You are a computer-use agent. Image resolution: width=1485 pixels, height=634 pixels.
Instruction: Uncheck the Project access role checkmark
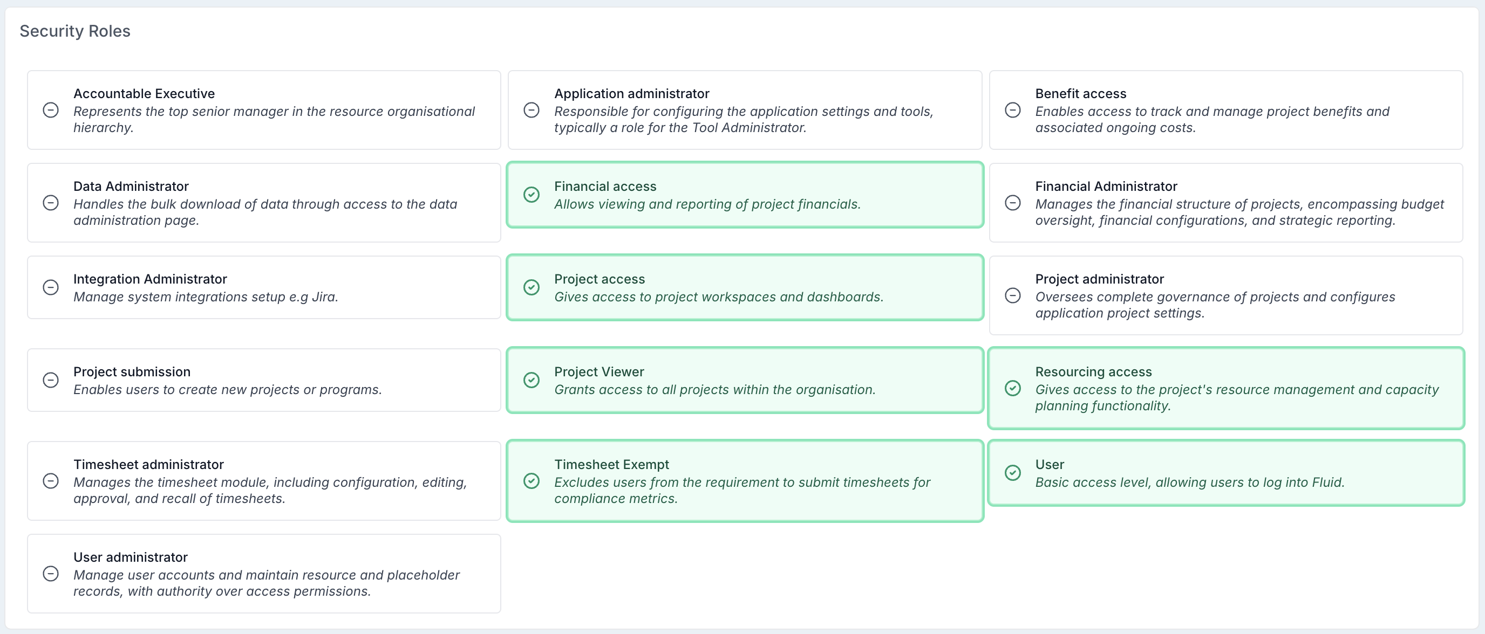click(532, 287)
